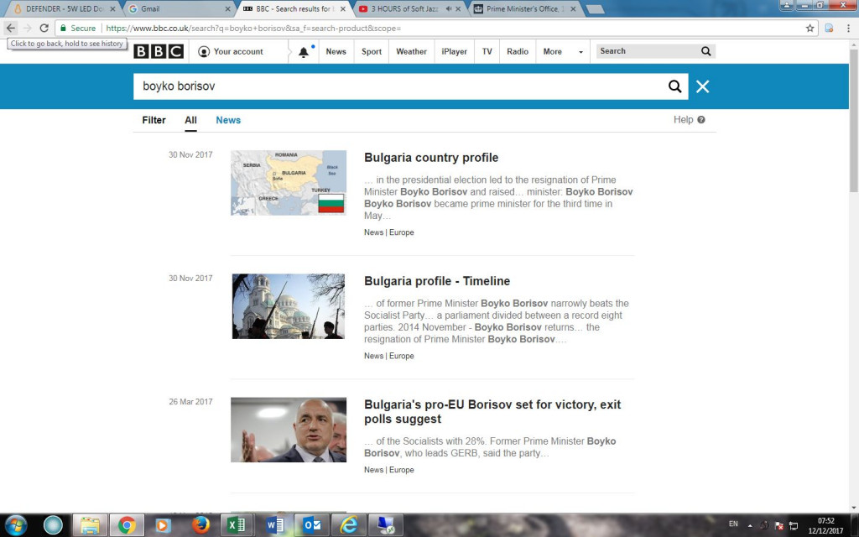Open Radio in BBC navigation
Image resolution: width=859 pixels, height=537 pixels.
tap(518, 51)
